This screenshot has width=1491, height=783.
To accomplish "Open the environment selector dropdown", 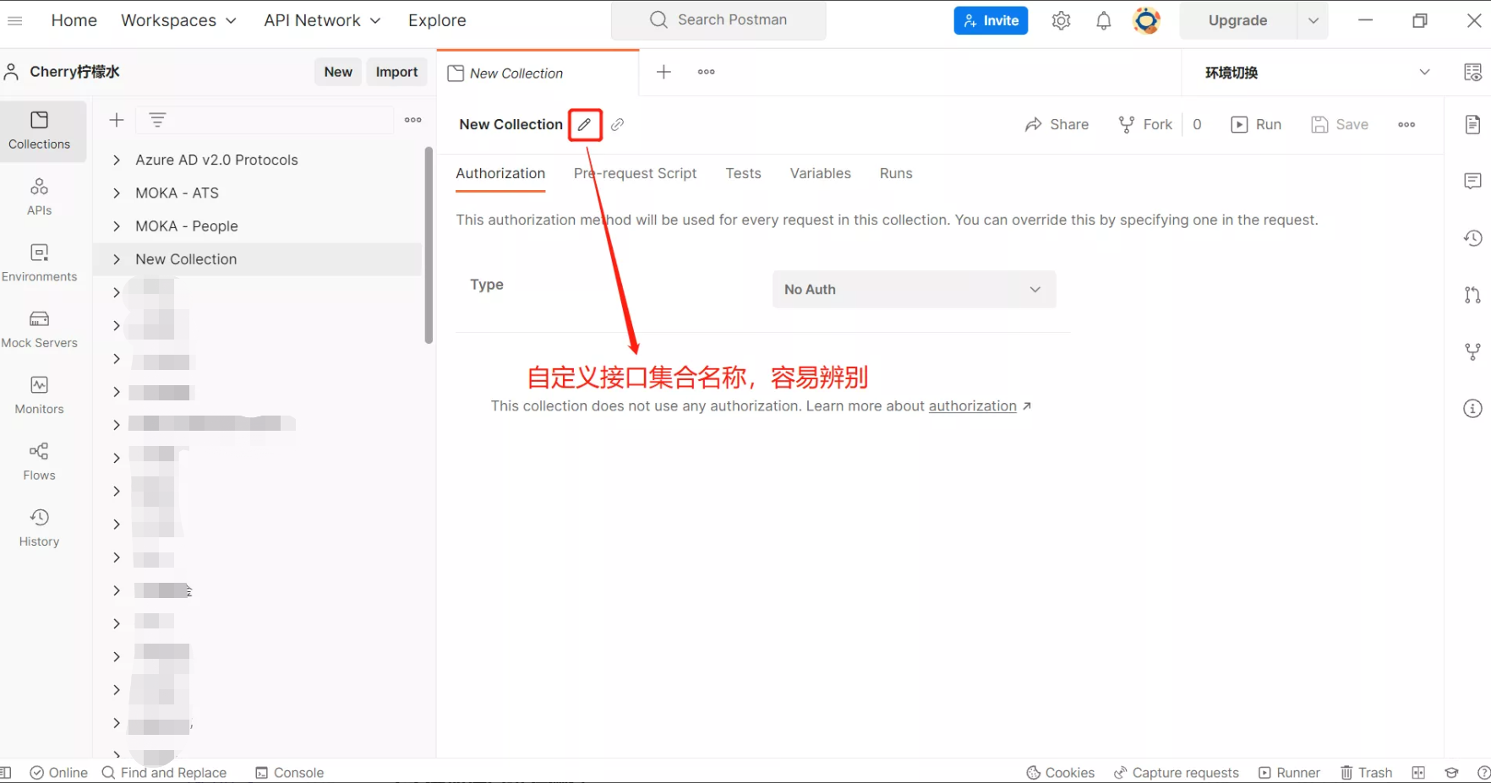I will (x=1318, y=72).
